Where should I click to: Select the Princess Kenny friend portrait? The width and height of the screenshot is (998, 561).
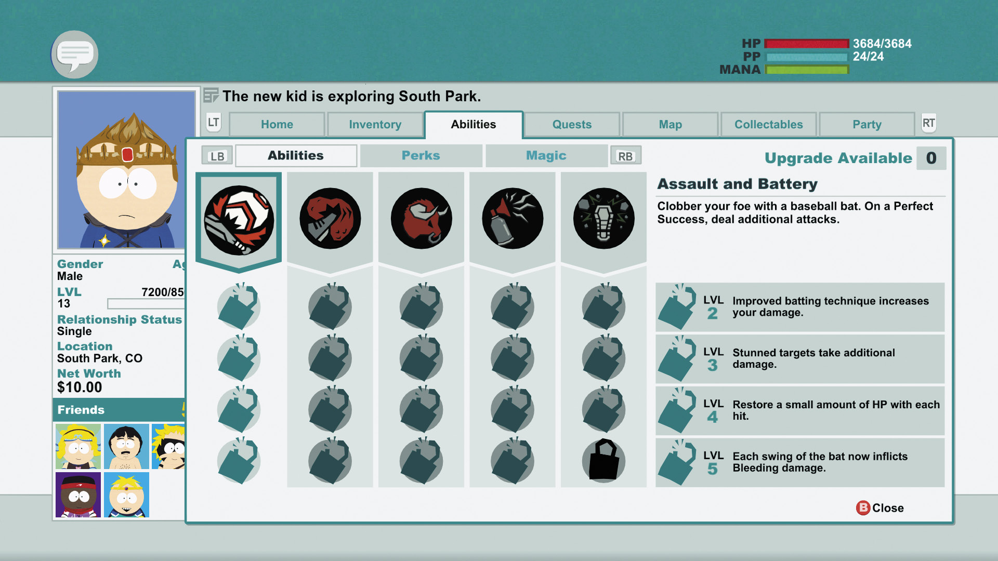(78, 446)
